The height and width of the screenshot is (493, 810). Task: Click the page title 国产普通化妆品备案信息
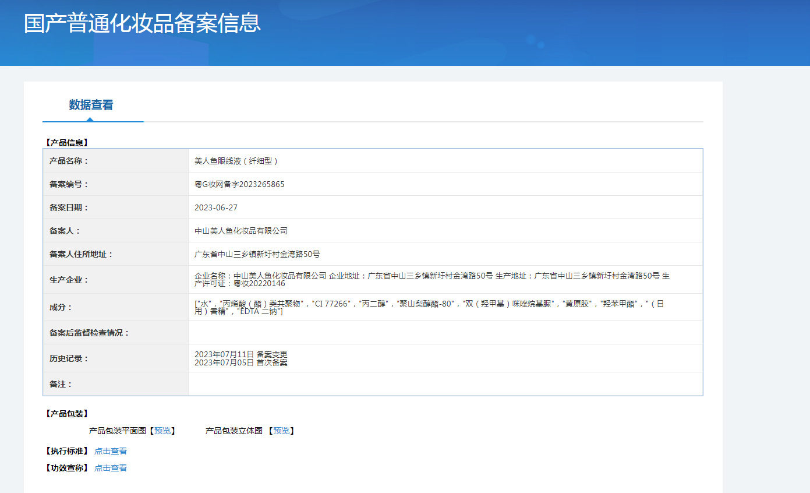[142, 23]
